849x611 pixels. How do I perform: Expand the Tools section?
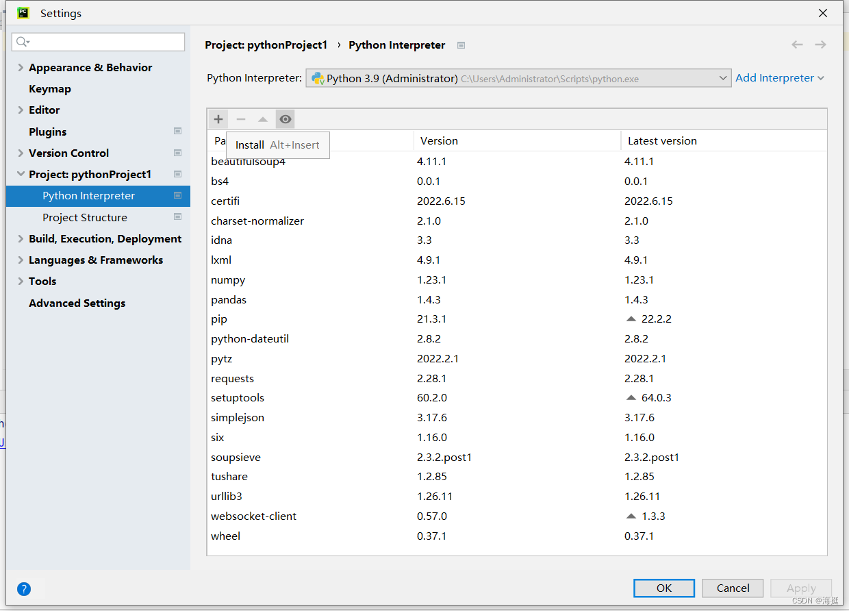[21, 281]
